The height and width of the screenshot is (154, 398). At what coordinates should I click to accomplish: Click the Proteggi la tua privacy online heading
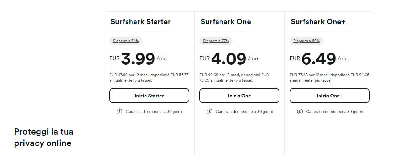(44, 137)
